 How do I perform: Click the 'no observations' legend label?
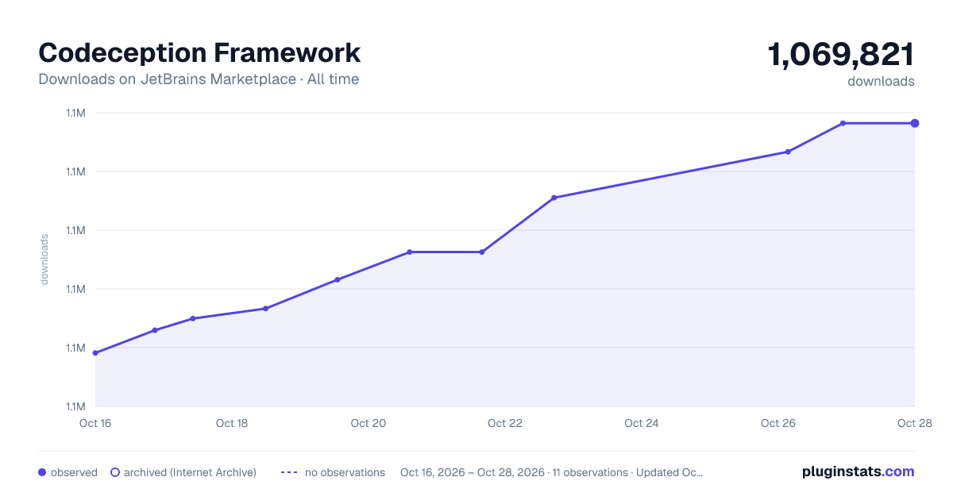click(345, 472)
